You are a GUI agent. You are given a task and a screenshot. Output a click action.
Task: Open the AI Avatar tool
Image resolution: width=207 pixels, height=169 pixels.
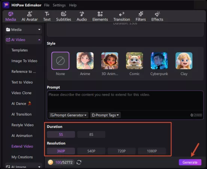30,17
